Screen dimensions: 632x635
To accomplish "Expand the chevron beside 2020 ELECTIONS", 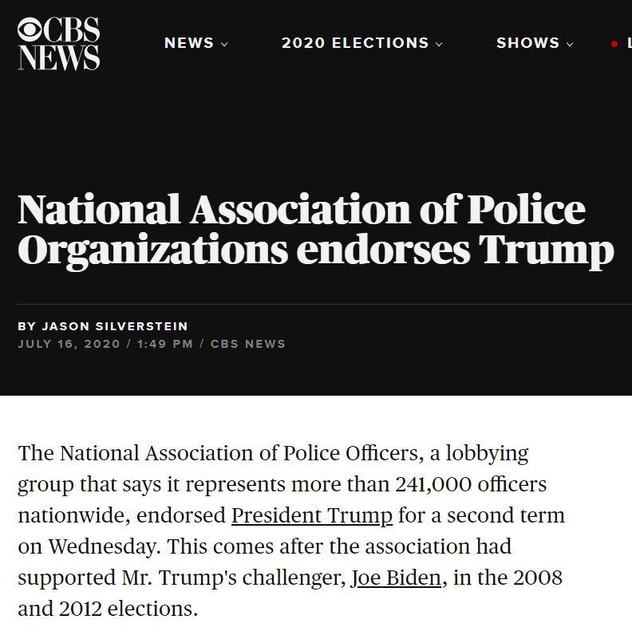I will [x=439, y=44].
